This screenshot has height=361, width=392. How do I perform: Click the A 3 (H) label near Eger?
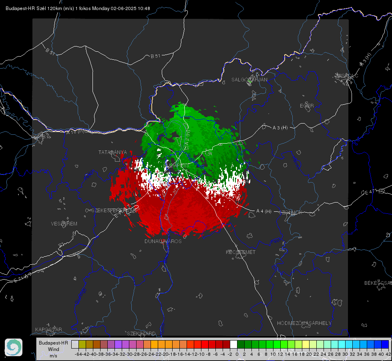click(x=280, y=128)
